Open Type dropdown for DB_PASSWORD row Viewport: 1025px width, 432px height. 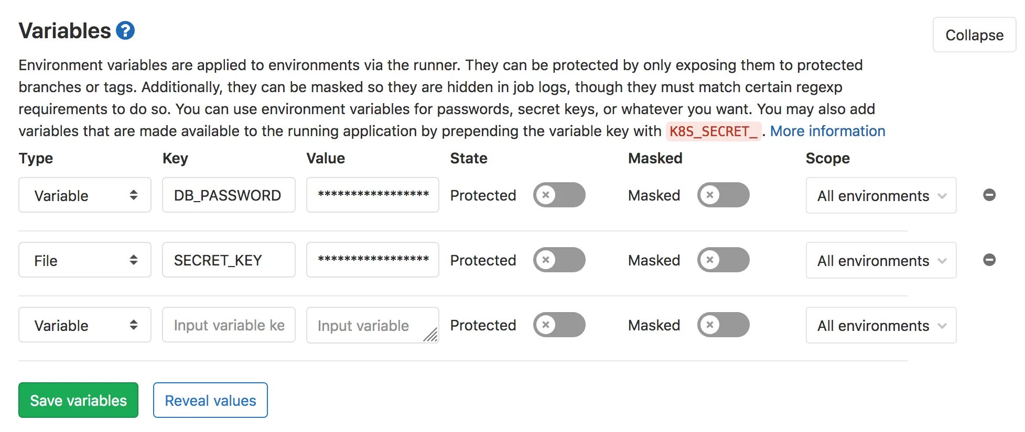click(x=85, y=195)
